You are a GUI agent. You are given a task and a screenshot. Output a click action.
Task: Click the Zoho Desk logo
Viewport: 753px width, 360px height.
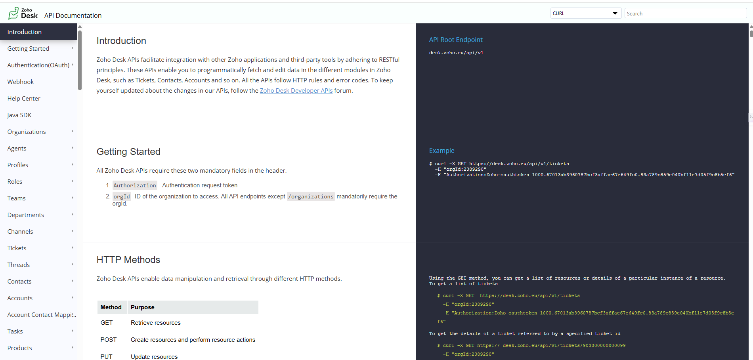tap(23, 13)
